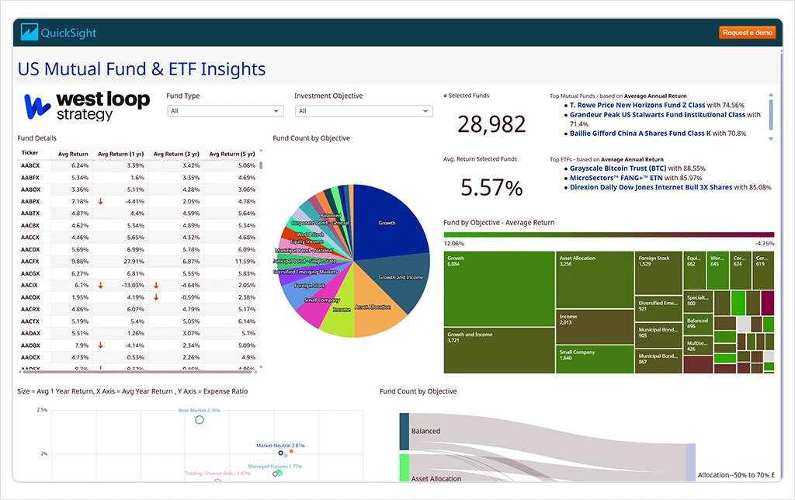Click the QuickSight logo icon
795x500 pixels.
(x=30, y=33)
